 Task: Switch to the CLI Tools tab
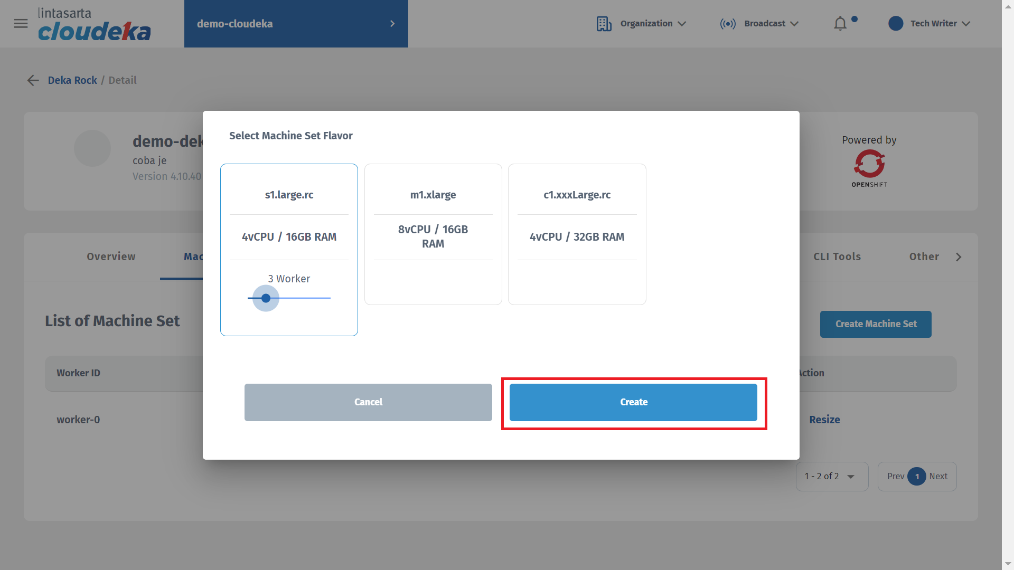click(x=837, y=256)
